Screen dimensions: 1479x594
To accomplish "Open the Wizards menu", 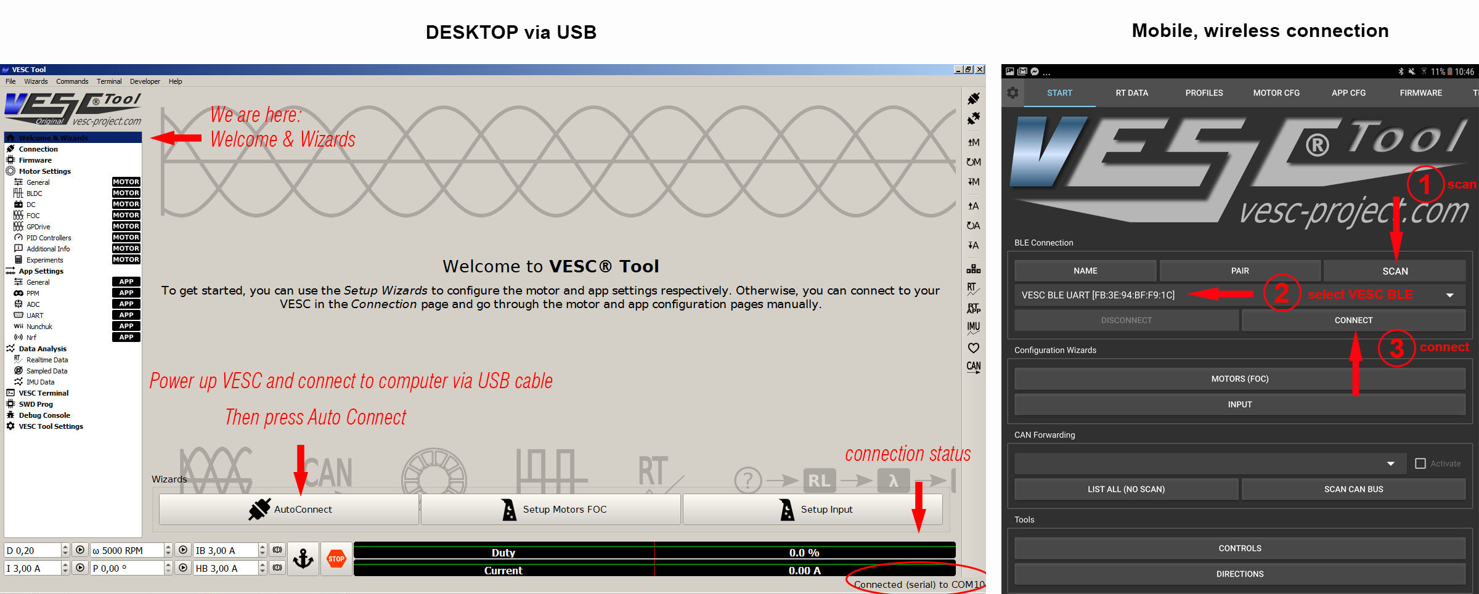I will tap(36, 81).
